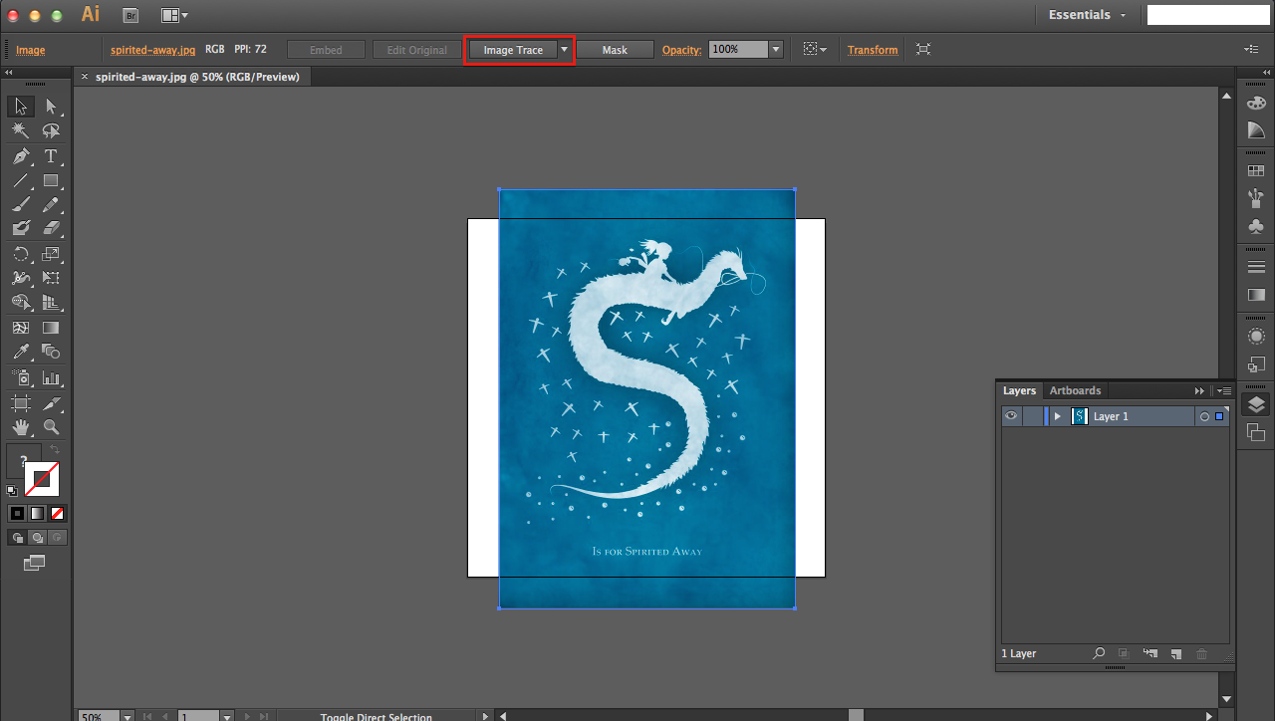Image resolution: width=1275 pixels, height=721 pixels.
Task: Select the Line Segment tool
Action: (21, 180)
